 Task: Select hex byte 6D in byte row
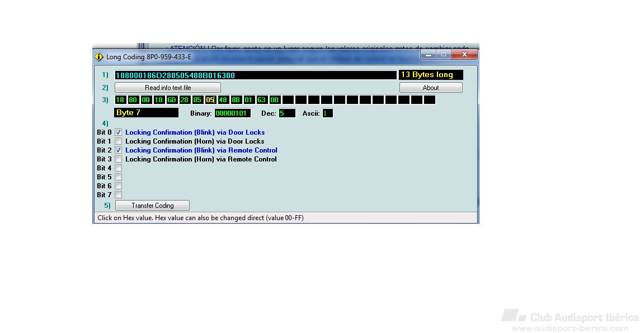[172, 100]
